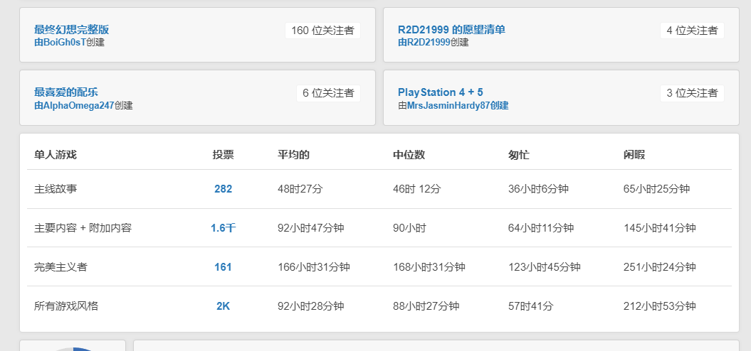The height and width of the screenshot is (351, 751).
Task: Select the rushed value 123小时45分钟
Action: click(545, 267)
